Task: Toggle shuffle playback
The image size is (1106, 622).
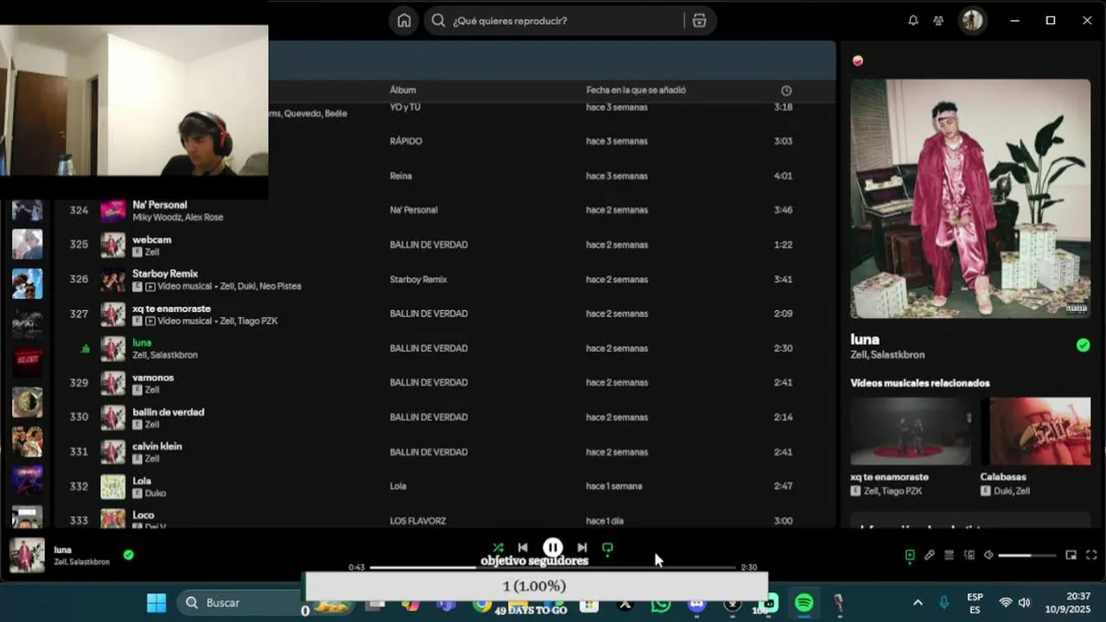Action: [498, 548]
